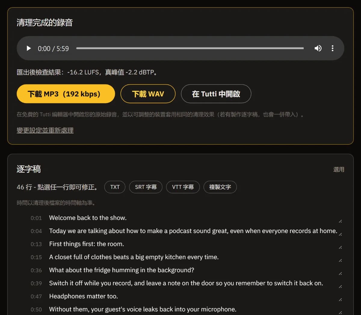Grab resize handle of 'Headphones matter too' line
The height and width of the screenshot is (315, 361).
coord(340,300)
